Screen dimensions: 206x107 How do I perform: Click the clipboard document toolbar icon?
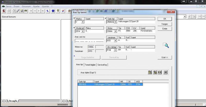point(22,11)
